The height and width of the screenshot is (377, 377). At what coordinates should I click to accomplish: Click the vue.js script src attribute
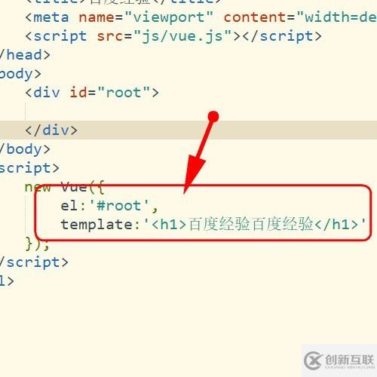pyautogui.click(x=164, y=36)
